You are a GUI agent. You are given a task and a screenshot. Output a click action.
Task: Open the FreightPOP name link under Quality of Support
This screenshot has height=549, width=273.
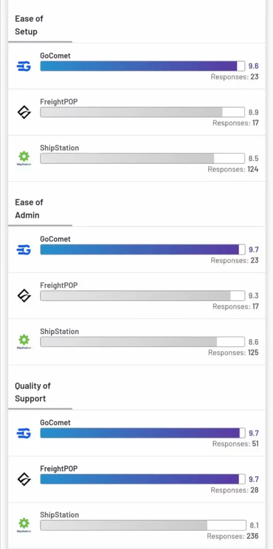[x=59, y=469]
